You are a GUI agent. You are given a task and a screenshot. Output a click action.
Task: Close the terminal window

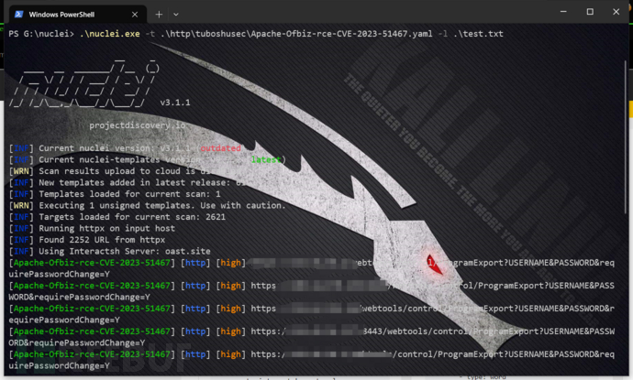(616, 12)
